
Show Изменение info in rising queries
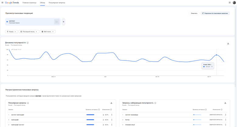[222, 109]
